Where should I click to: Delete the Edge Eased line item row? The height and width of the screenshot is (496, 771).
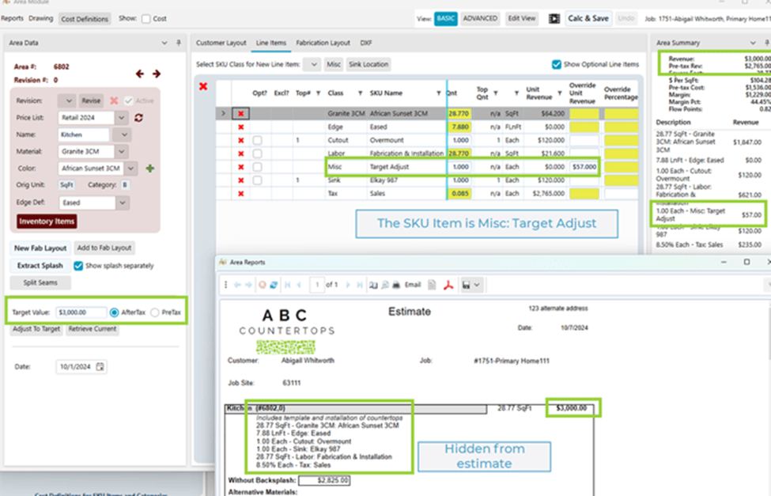(241, 127)
